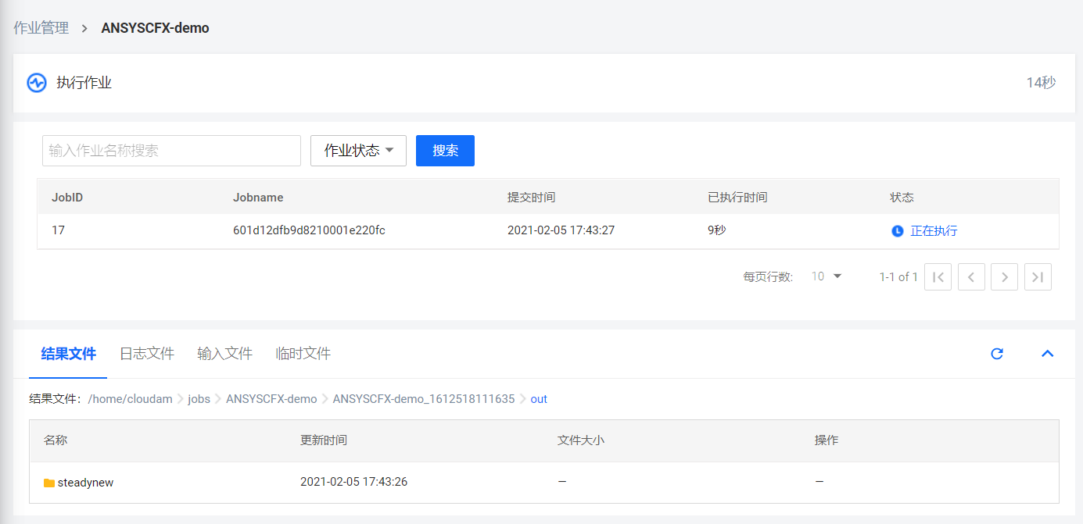Image resolution: width=1083 pixels, height=524 pixels.
Task: Focus the job name search input
Action: [171, 151]
